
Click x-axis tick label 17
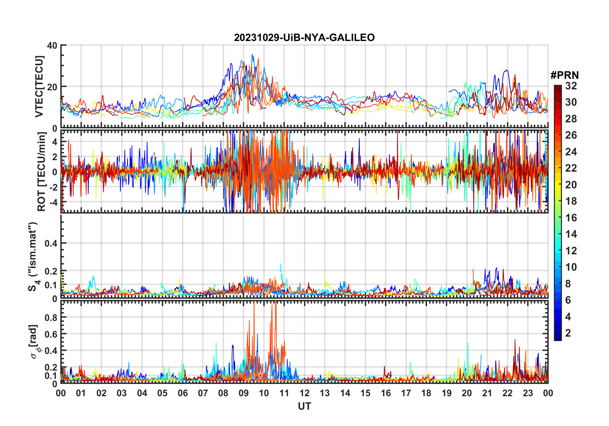pyautogui.click(x=406, y=393)
